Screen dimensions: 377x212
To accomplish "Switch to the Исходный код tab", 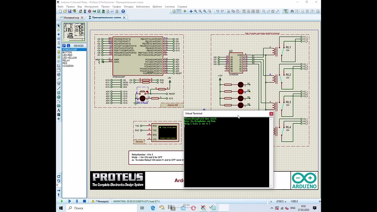I will click(x=71, y=18).
